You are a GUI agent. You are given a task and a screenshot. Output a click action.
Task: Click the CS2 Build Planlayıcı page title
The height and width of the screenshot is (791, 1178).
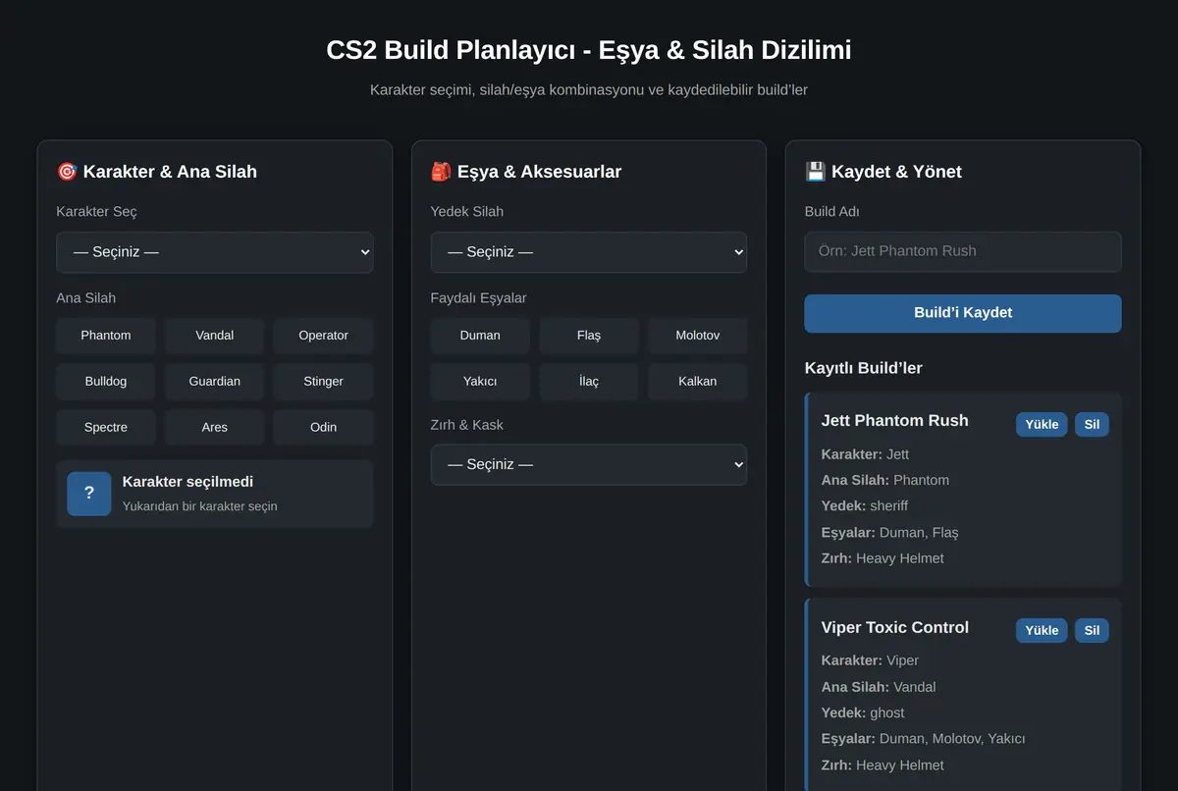pos(589,50)
